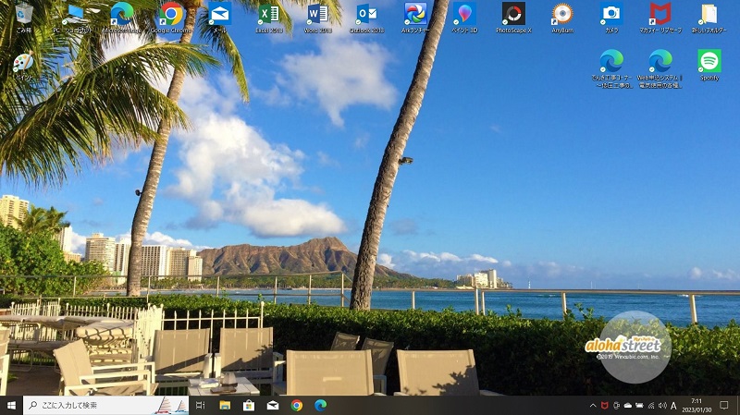This screenshot has width=740, height=415.
Task: Show hidden icons in the system tray
Action: pos(593,406)
